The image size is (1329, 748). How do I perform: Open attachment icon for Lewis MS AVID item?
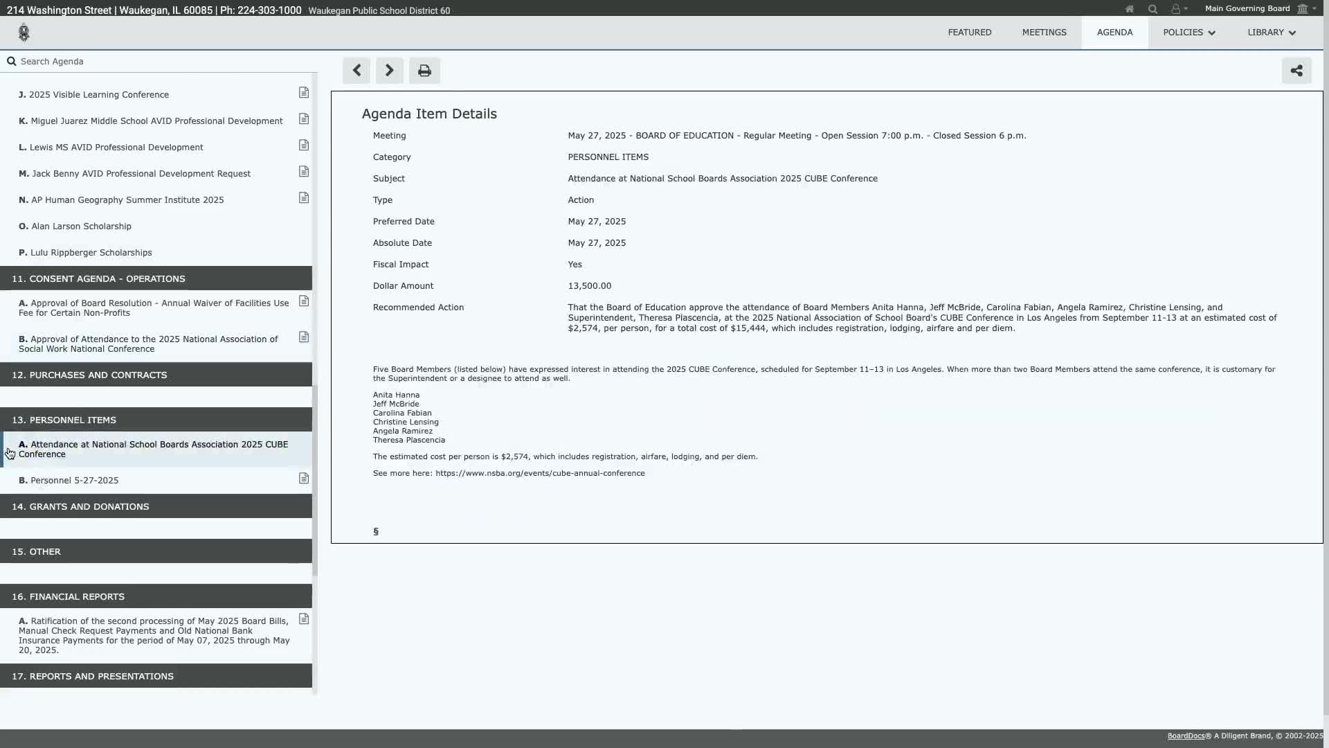pyautogui.click(x=304, y=145)
